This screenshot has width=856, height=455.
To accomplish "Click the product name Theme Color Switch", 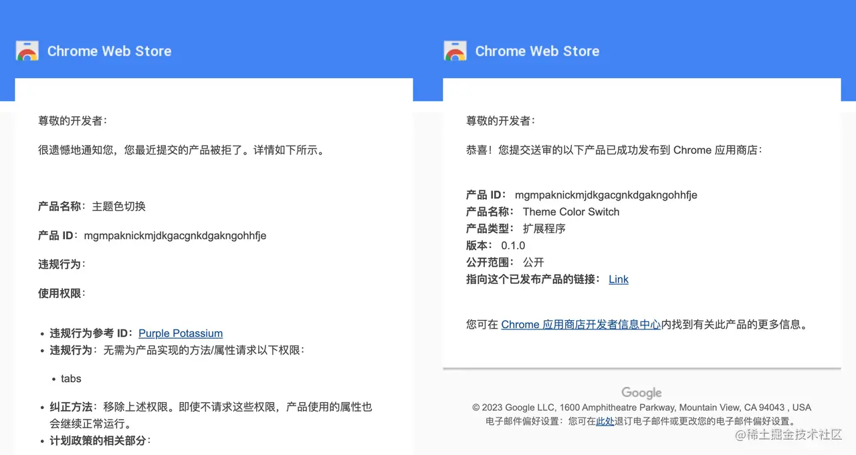I will point(571,212).
